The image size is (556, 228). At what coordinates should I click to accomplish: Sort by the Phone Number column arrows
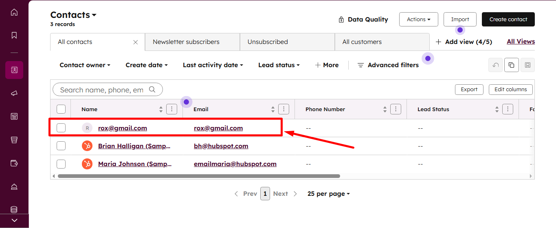click(x=385, y=109)
